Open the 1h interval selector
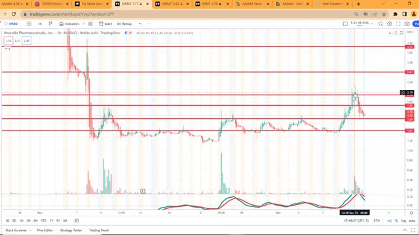The image size is (419, 235). (x=40, y=23)
